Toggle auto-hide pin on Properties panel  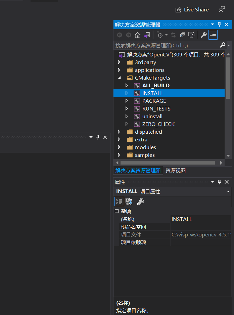click(x=219, y=182)
